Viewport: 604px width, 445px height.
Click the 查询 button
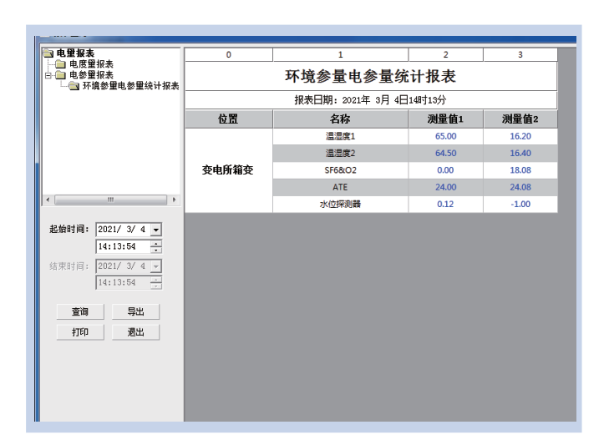(x=80, y=312)
